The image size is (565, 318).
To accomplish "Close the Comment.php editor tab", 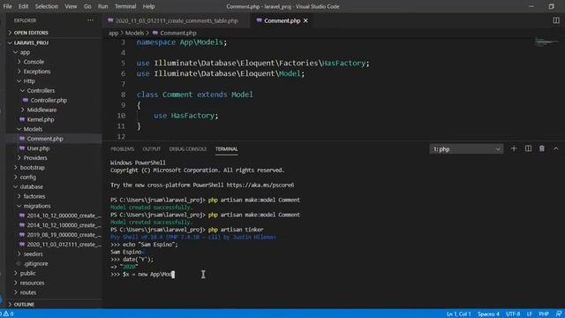I will point(305,21).
